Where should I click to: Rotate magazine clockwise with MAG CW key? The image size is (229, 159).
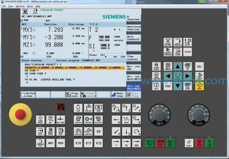(x=78, y=120)
